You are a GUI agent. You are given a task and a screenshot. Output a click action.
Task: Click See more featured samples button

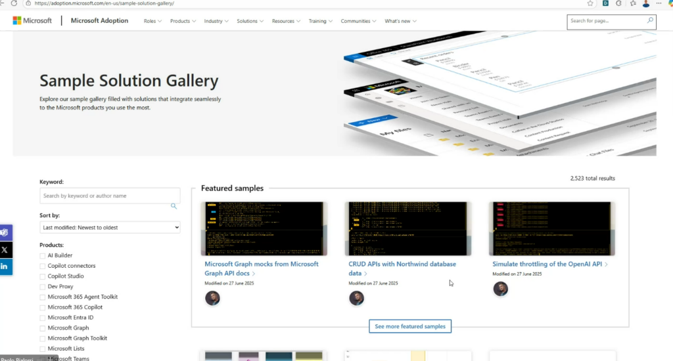pos(410,326)
